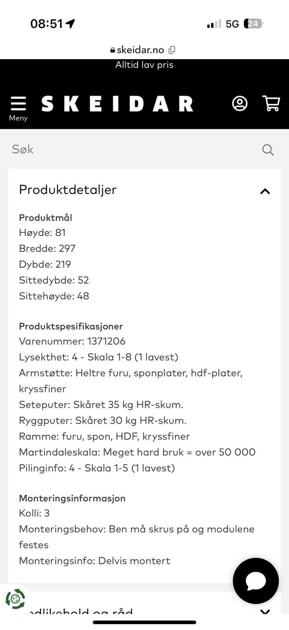289x630 pixels.
Task: Click the search magnifier icon
Action: (268, 150)
